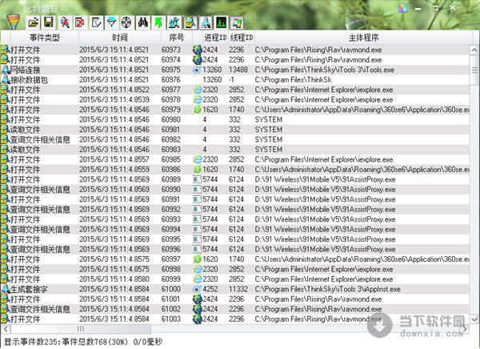Screen dimensions: 480x349
Task: Click iTools eye icon in row 60975
Action: point(197,70)
